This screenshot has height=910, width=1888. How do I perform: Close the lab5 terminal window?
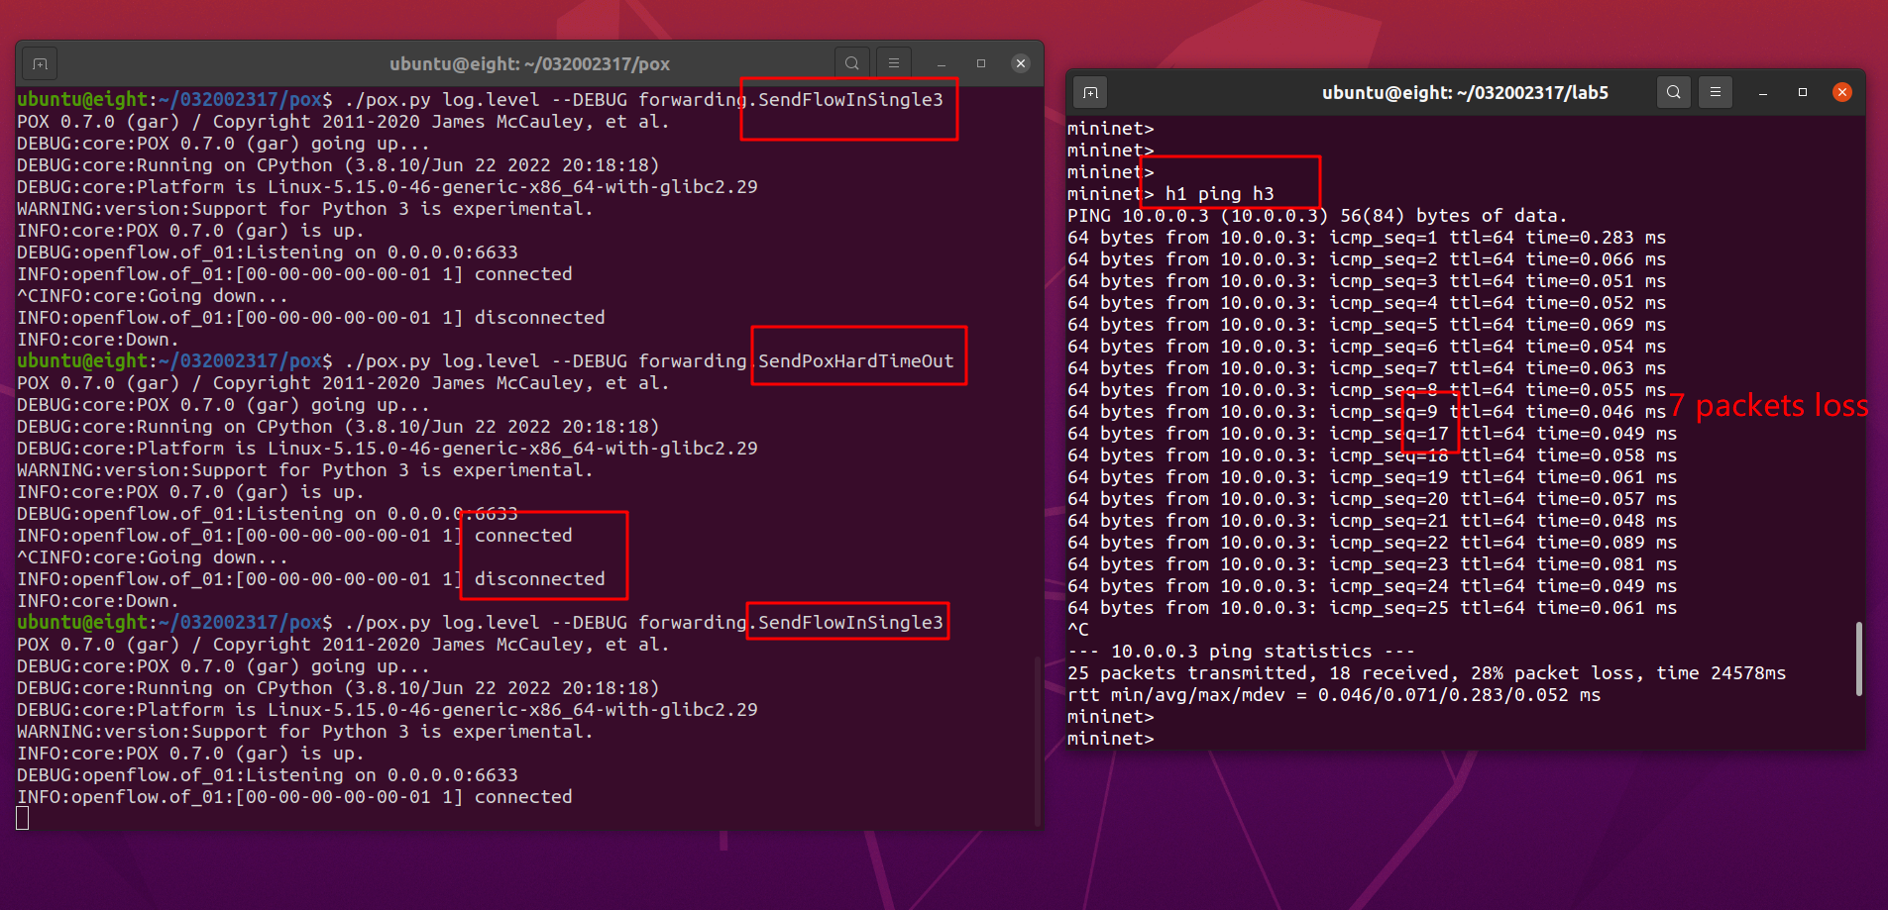pos(1842,92)
